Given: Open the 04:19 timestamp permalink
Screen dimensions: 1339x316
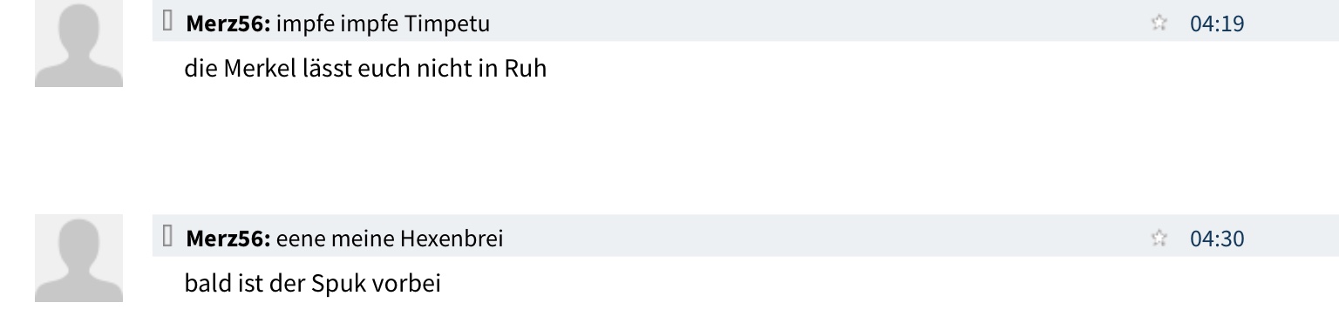Looking at the screenshot, I should click(x=1217, y=24).
